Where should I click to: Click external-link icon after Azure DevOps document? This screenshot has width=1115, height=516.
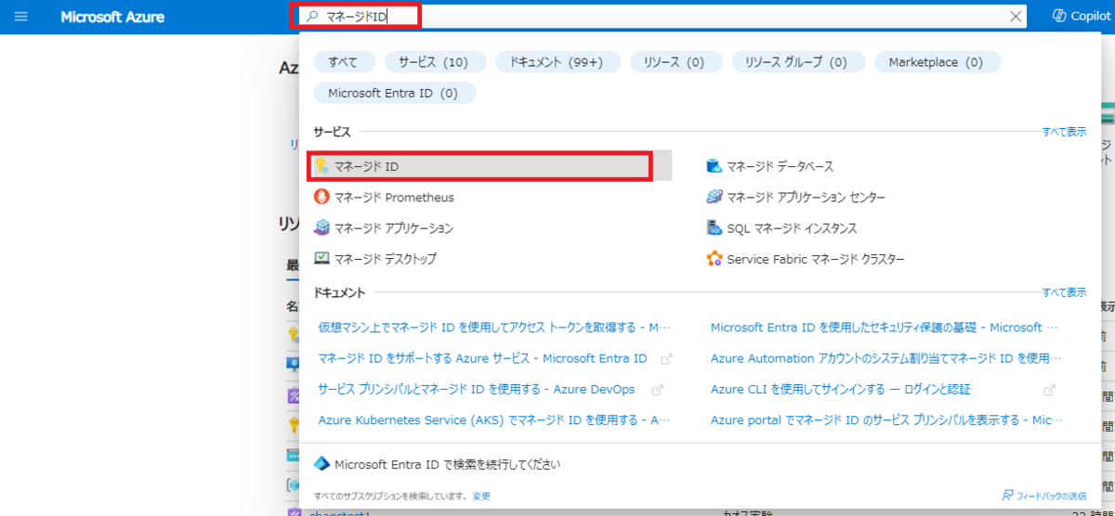(x=657, y=390)
